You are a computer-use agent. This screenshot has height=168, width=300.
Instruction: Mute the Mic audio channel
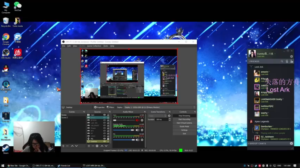[x=137, y=140]
